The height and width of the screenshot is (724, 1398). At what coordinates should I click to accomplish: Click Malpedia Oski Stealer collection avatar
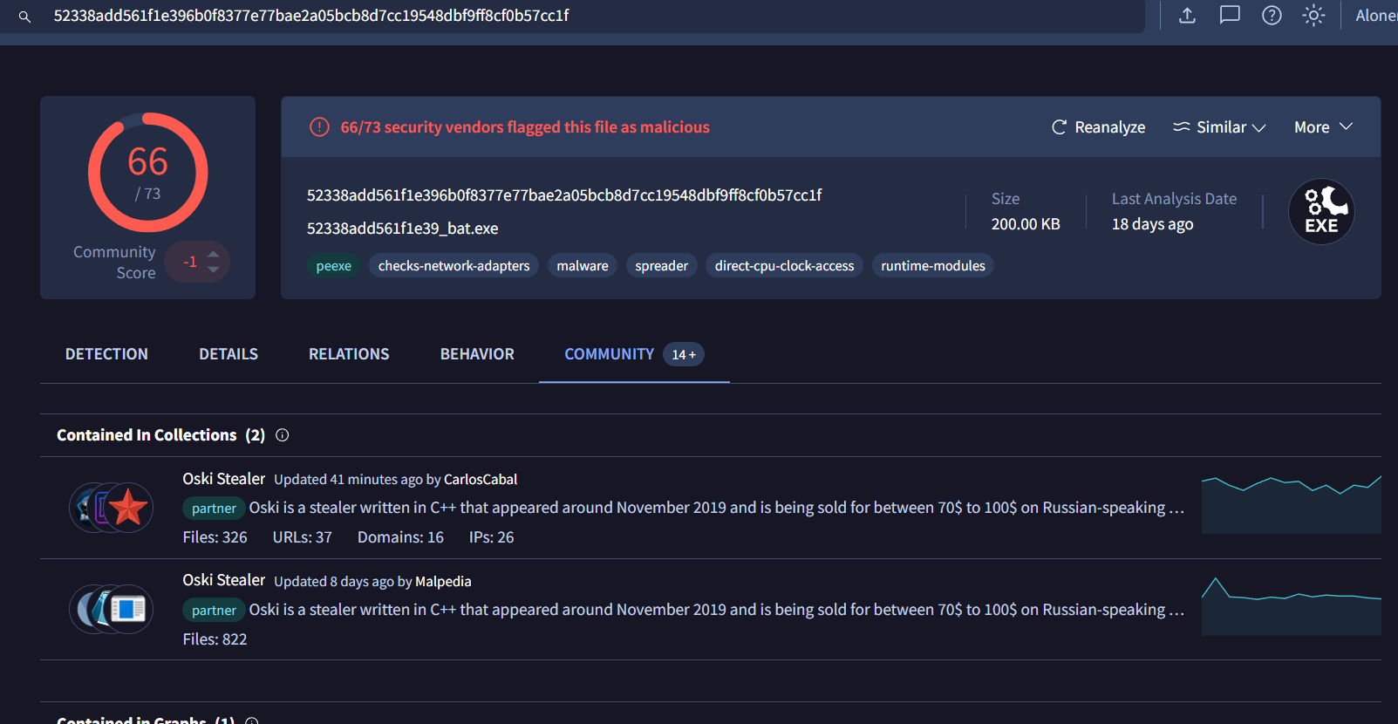[x=112, y=609]
